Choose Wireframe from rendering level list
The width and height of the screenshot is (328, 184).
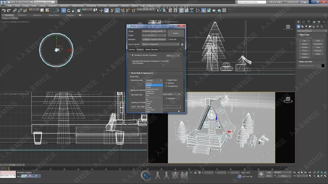[154, 93]
